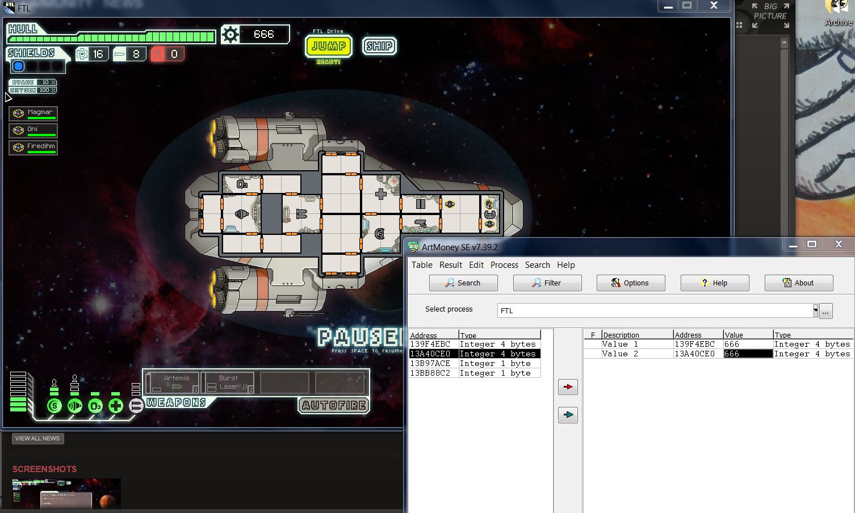Image resolution: width=855 pixels, height=513 pixels.
Task: Click the Filter button in ArtMoney
Action: [x=547, y=283]
